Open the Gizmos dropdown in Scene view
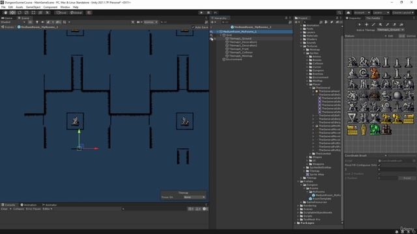Image resolution: width=417 pixels, height=234 pixels. [151, 22]
